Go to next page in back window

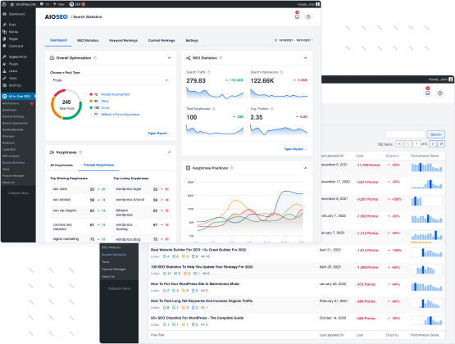433,144
